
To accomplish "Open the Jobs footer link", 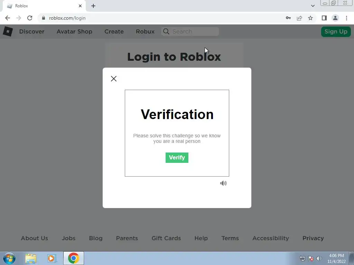I will (x=69, y=238).
